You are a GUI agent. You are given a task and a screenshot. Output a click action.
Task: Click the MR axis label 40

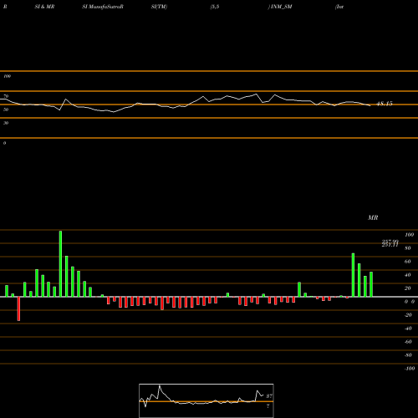408,275
